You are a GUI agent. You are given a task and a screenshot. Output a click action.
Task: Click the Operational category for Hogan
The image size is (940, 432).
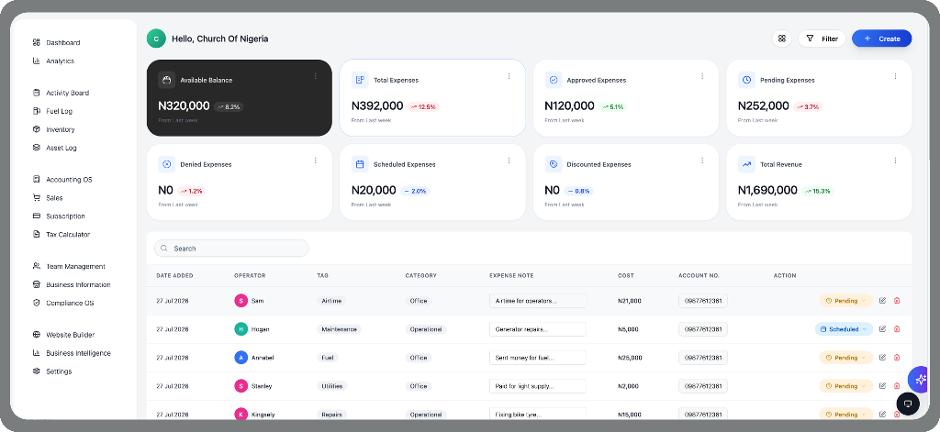(x=426, y=329)
